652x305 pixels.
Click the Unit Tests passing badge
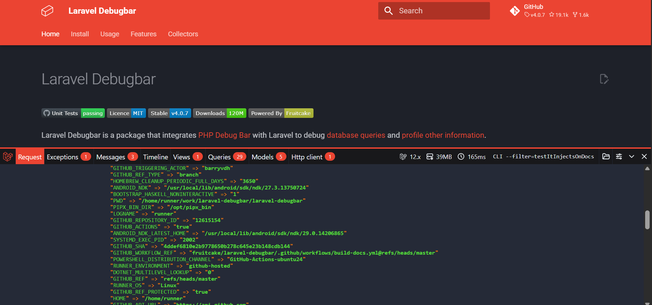(73, 113)
